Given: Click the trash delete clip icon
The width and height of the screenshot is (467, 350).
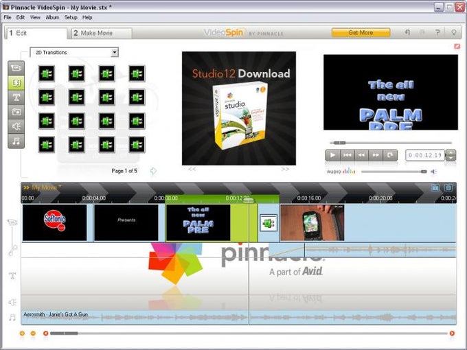Looking at the screenshot, I should click(448, 187).
